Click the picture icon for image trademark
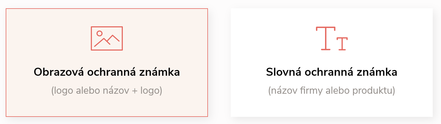Screen dimensions: 441x124 (107, 38)
